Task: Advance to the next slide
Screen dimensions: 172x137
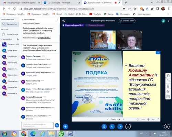Action: tap(123, 119)
